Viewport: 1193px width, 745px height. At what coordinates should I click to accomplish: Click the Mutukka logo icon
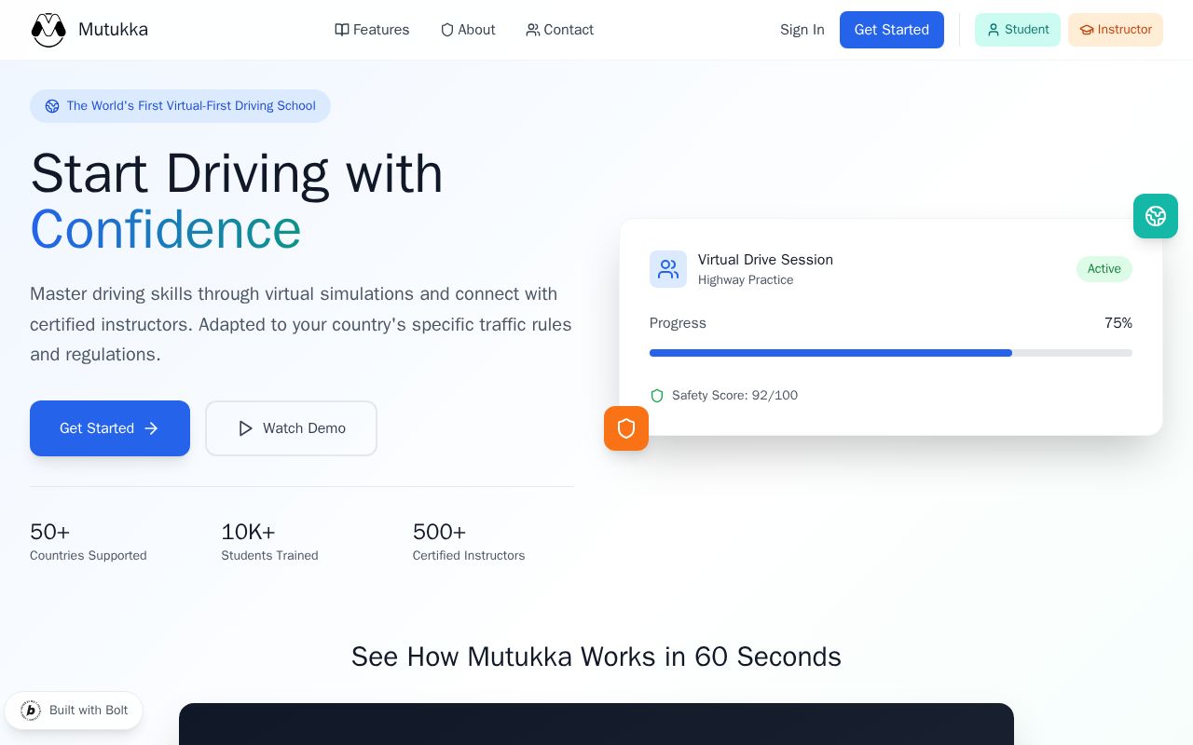48,30
